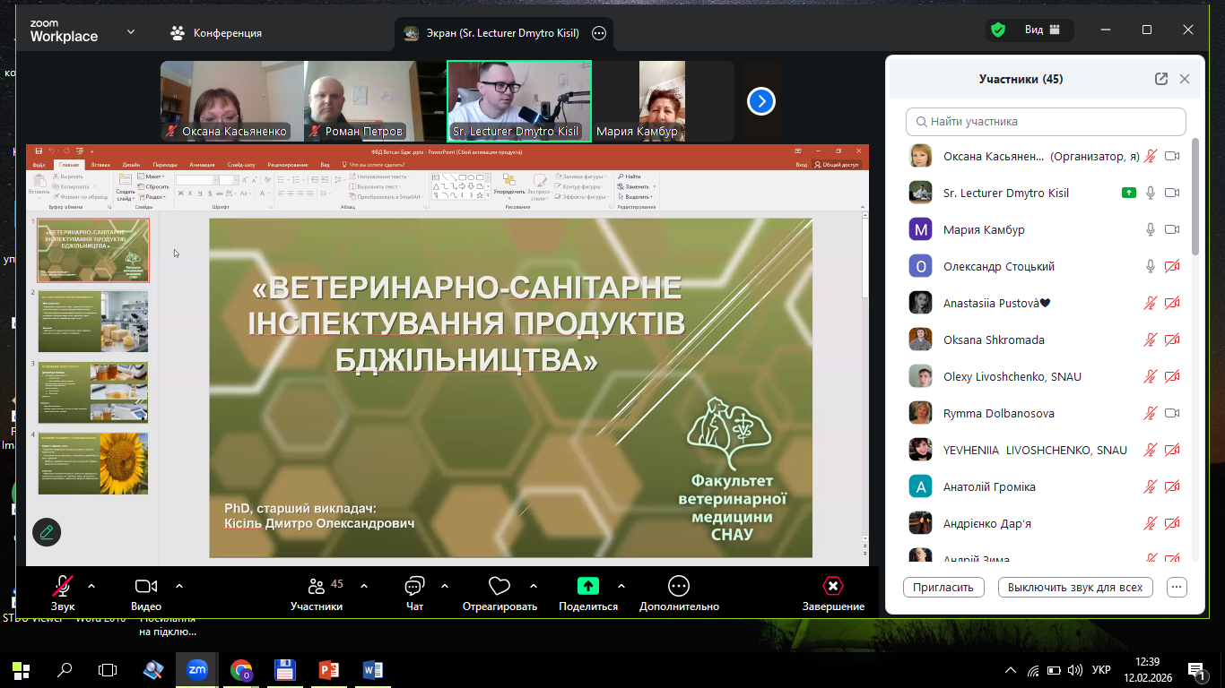The height and width of the screenshot is (688, 1225).
Task: Click the Invite button
Action: [943, 588]
